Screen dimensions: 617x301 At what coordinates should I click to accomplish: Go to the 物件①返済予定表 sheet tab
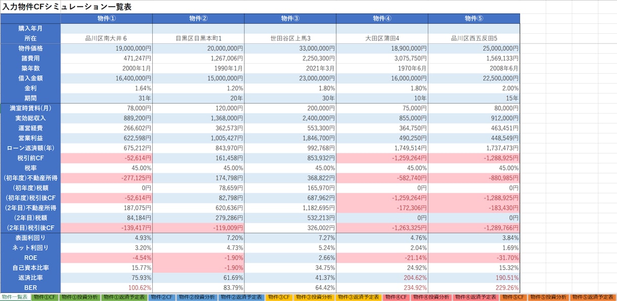coord(124,297)
